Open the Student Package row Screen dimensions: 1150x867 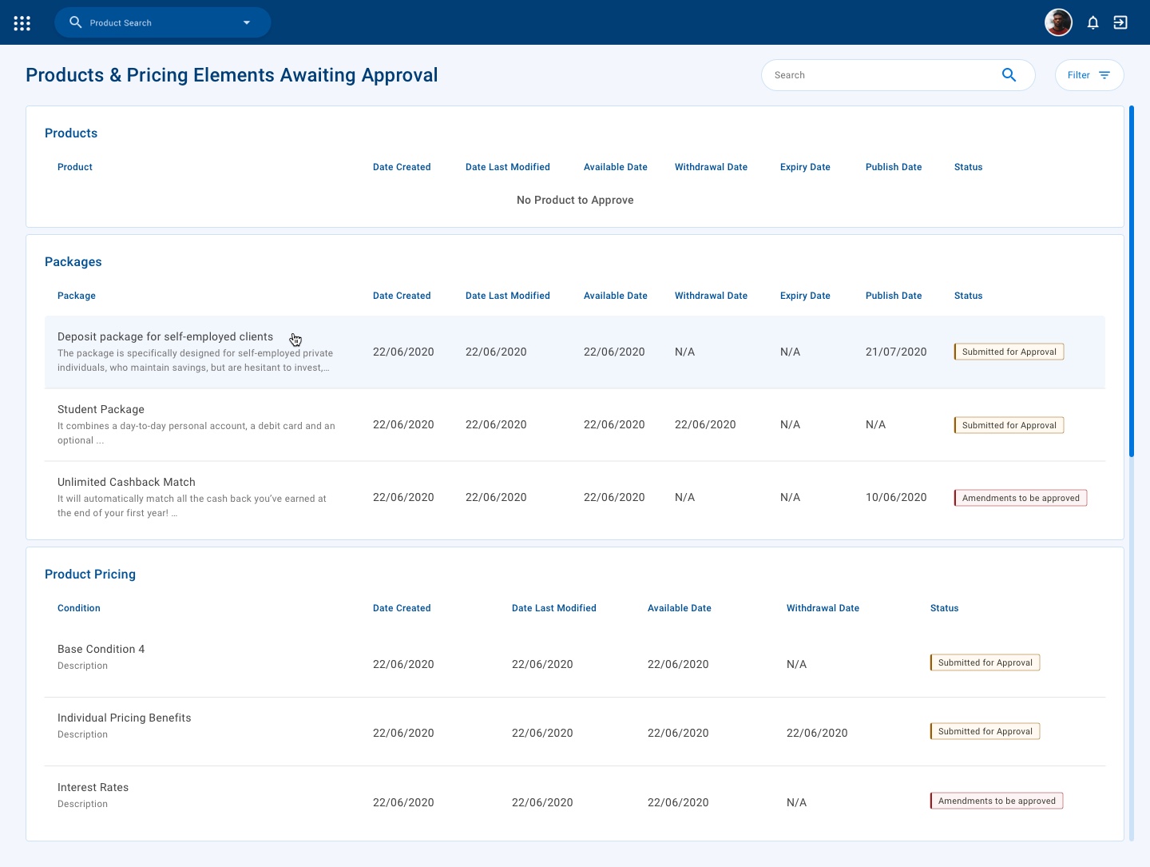coord(575,425)
